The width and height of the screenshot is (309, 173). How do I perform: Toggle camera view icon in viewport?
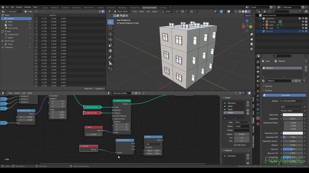[252, 44]
